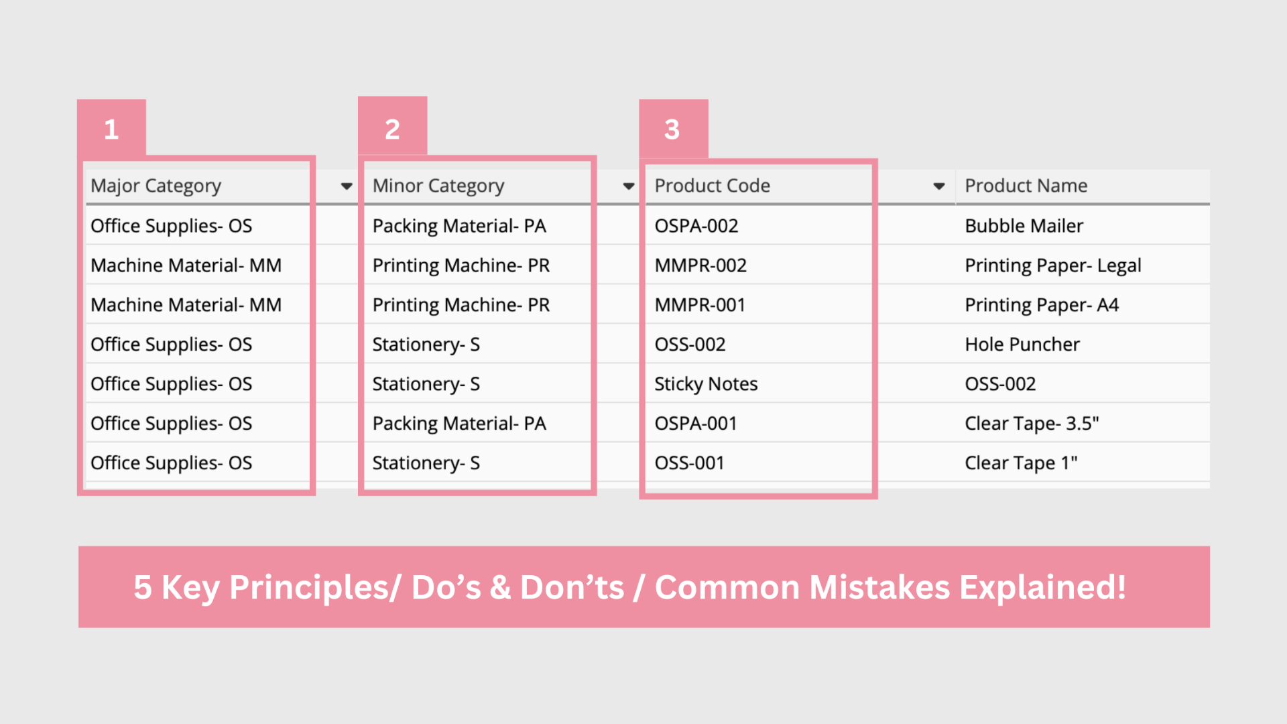The width and height of the screenshot is (1287, 724).
Task: Select the Bubble Mailer product name cell
Action: point(1024,226)
